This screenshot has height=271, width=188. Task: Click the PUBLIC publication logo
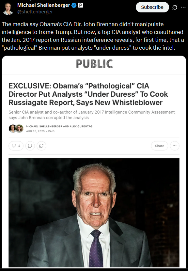[94, 64]
